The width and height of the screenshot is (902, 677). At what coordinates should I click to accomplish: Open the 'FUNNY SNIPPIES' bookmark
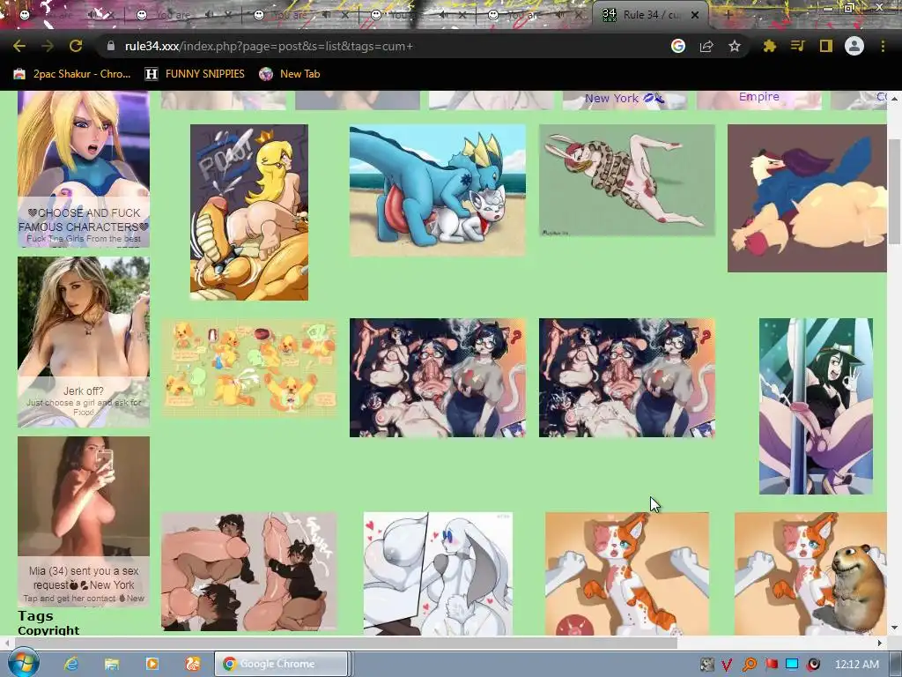pos(195,74)
